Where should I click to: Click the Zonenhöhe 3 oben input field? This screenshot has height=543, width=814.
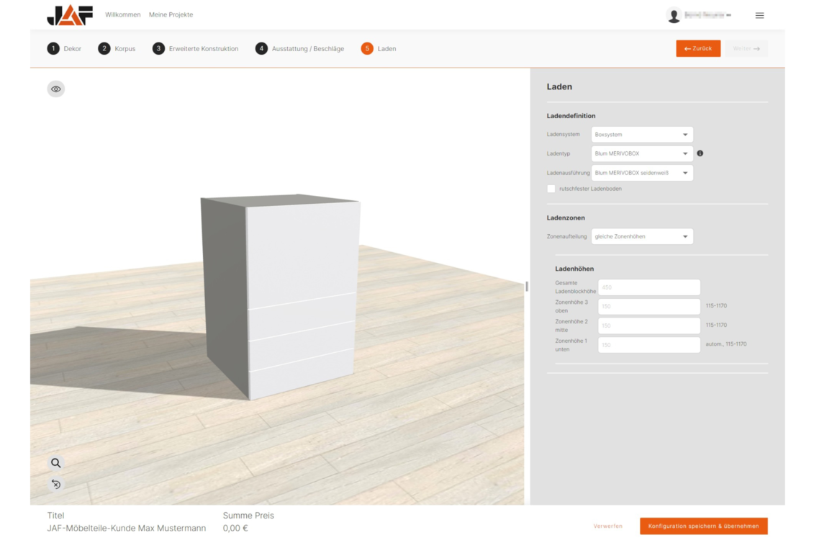click(648, 307)
